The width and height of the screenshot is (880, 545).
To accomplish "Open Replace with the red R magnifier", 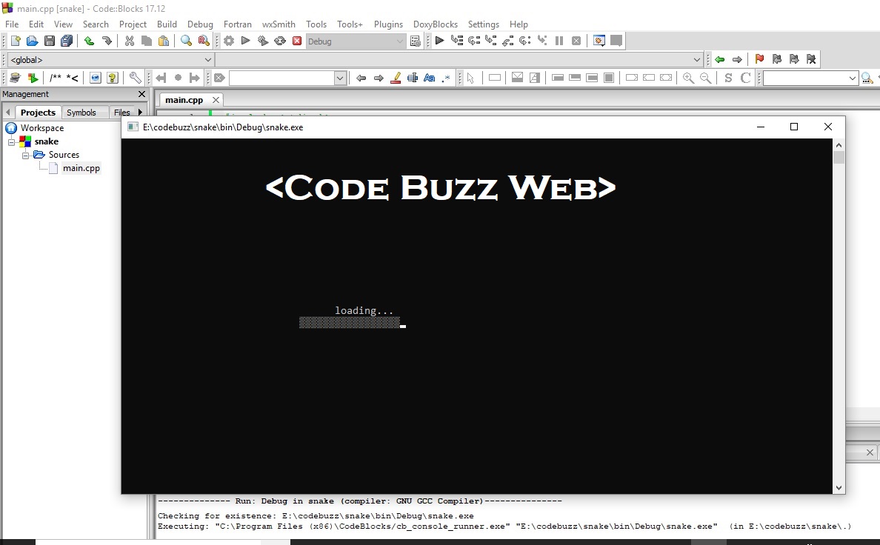I will coord(204,41).
